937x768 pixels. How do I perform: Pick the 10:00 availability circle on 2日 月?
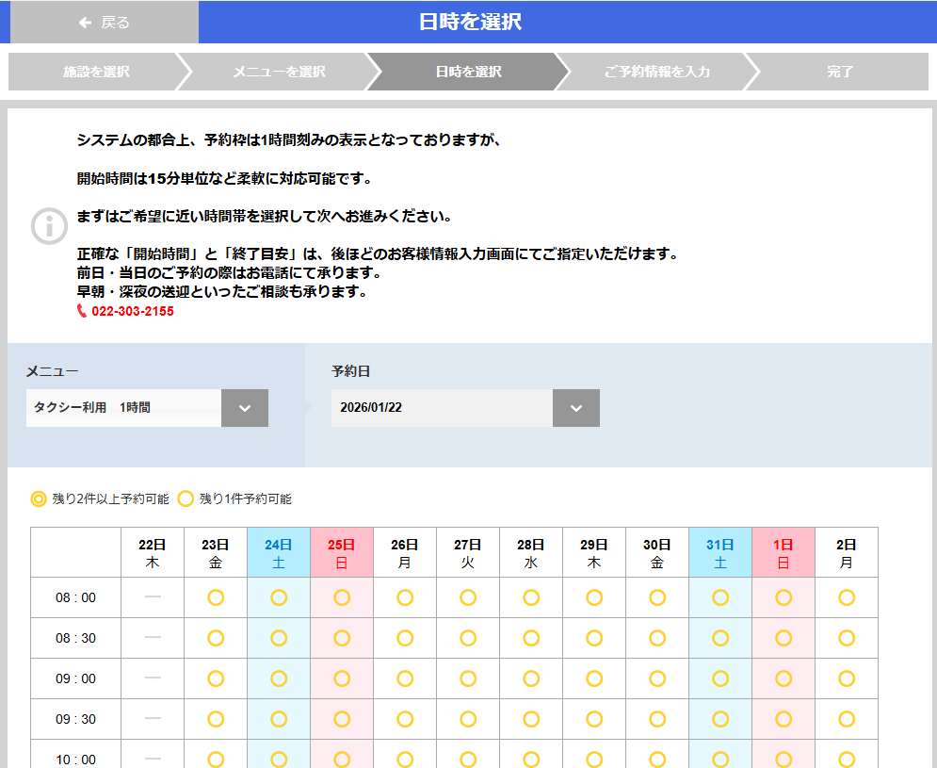click(846, 759)
